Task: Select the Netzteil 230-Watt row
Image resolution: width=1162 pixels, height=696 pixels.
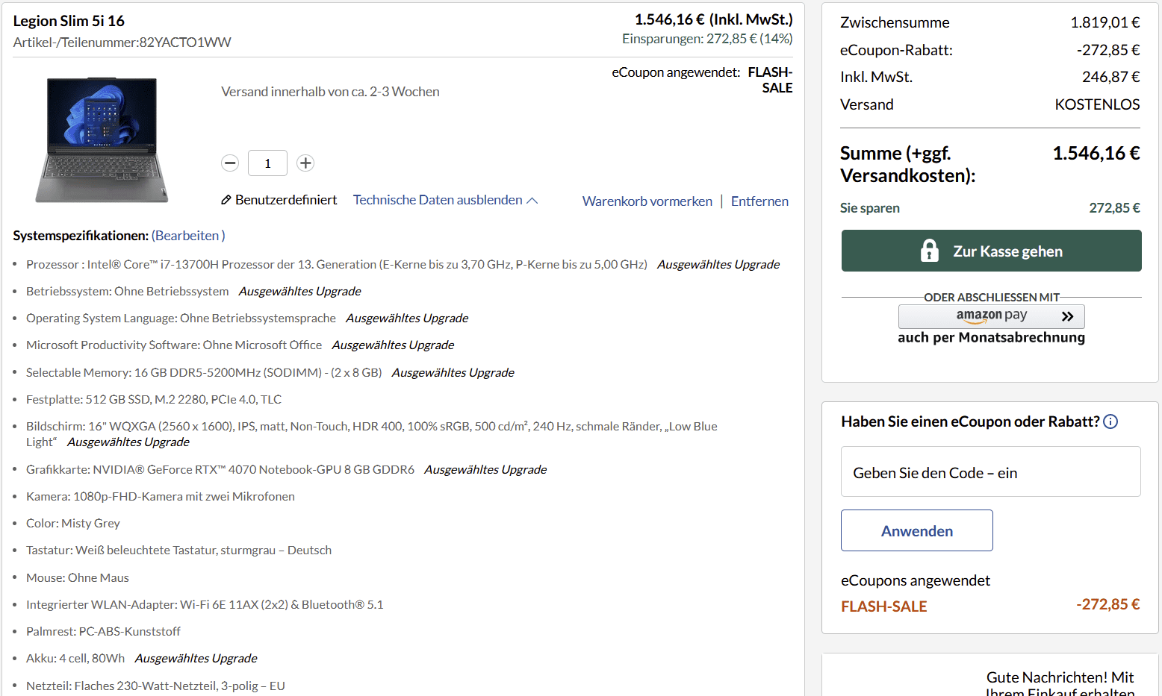Action: [155, 686]
